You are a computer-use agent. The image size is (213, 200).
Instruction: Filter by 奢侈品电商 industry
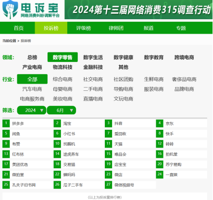click(184, 79)
